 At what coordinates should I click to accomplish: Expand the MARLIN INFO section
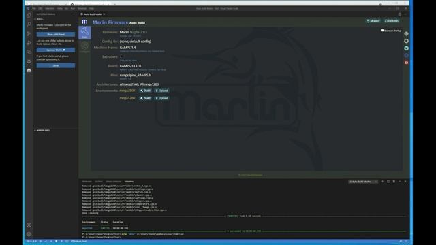(x=42, y=130)
